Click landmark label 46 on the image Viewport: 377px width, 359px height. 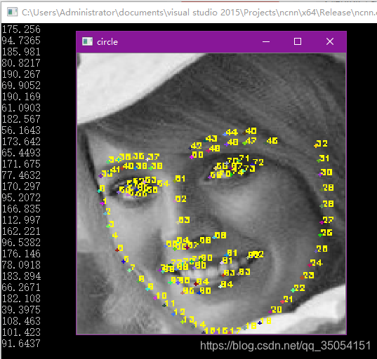tap(272, 140)
